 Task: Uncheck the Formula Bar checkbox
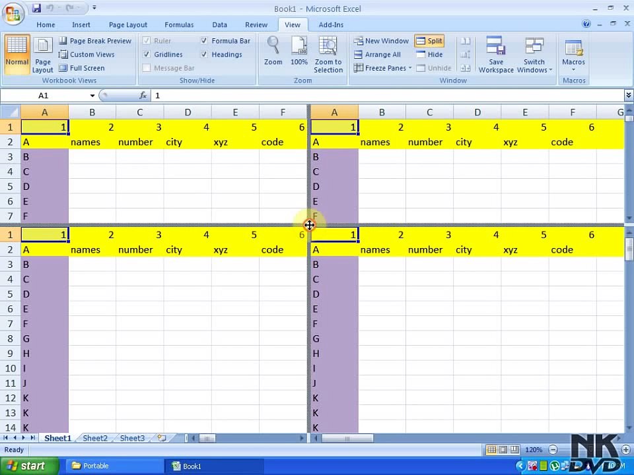(204, 41)
